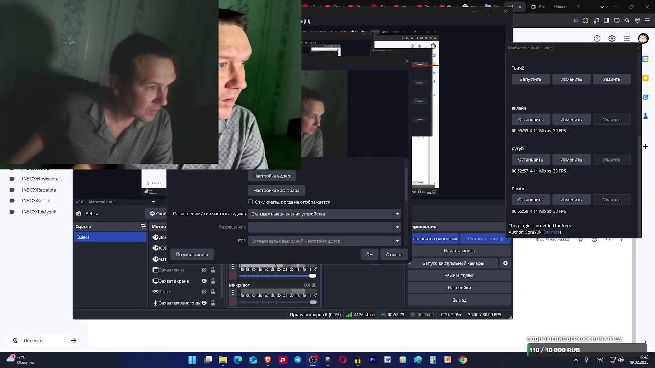This screenshot has height=368, width=655.
Task: Open the browser tab list chevron
Action: click(602, 7)
